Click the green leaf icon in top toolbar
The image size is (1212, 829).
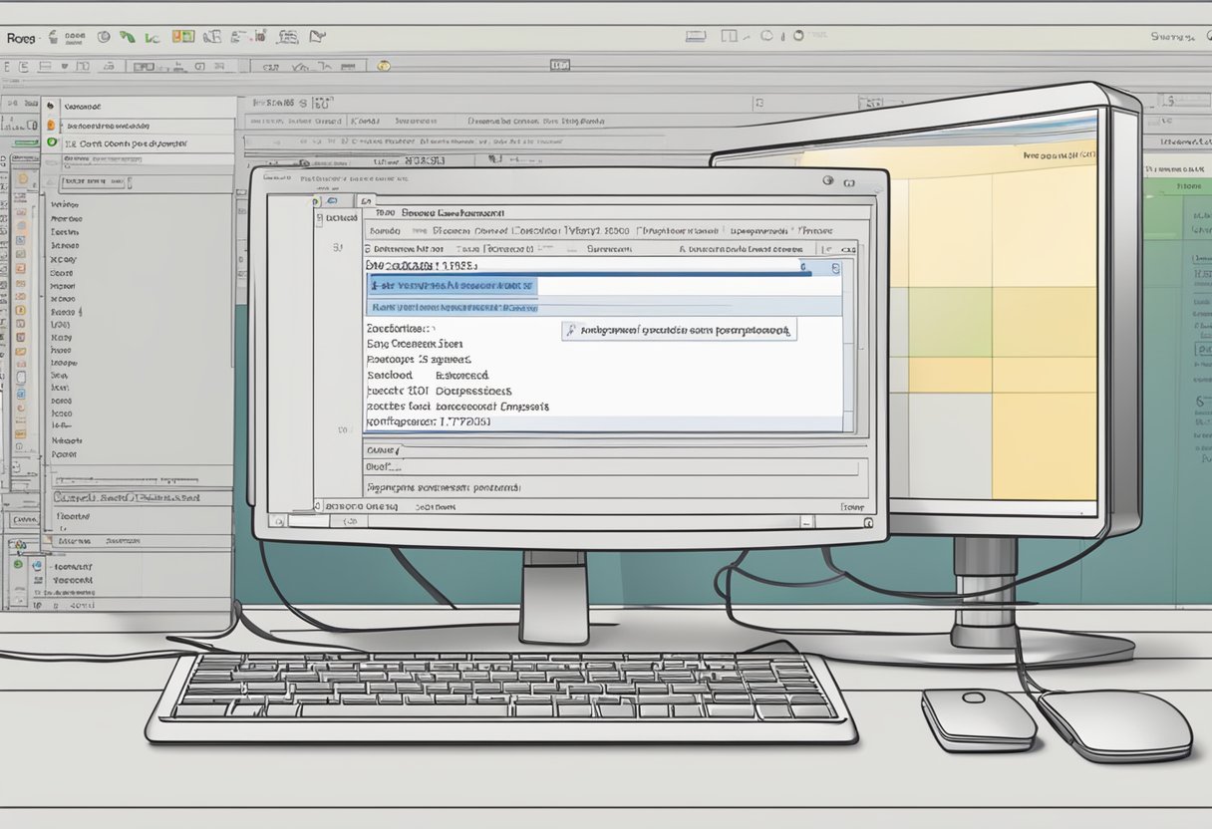point(127,37)
